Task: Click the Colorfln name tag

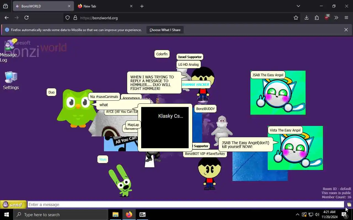Action: point(162,54)
